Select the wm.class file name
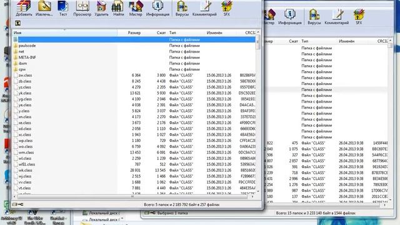This screenshot has height=225, width=400. [26, 152]
